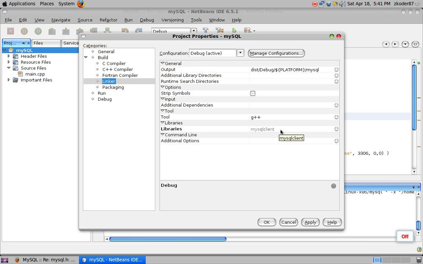Image resolution: width=423 pixels, height=264 pixels.
Task: Open the network connections tray icon
Action: (x=321, y=4)
